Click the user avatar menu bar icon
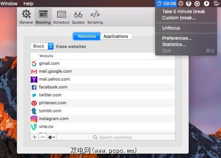The width and height of the screenshot is (221, 158). pos(181,4)
